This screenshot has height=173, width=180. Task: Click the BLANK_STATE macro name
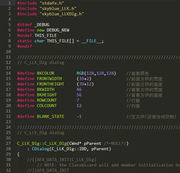click(x=50, y=116)
